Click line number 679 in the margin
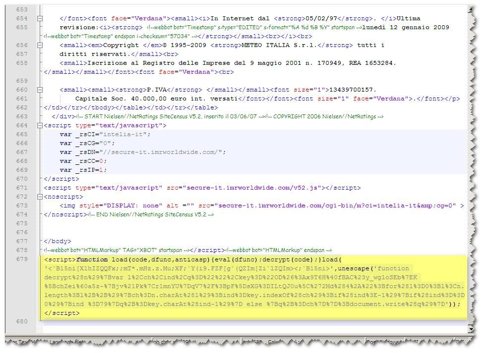Screen dimensions: 484x353 [21, 259]
